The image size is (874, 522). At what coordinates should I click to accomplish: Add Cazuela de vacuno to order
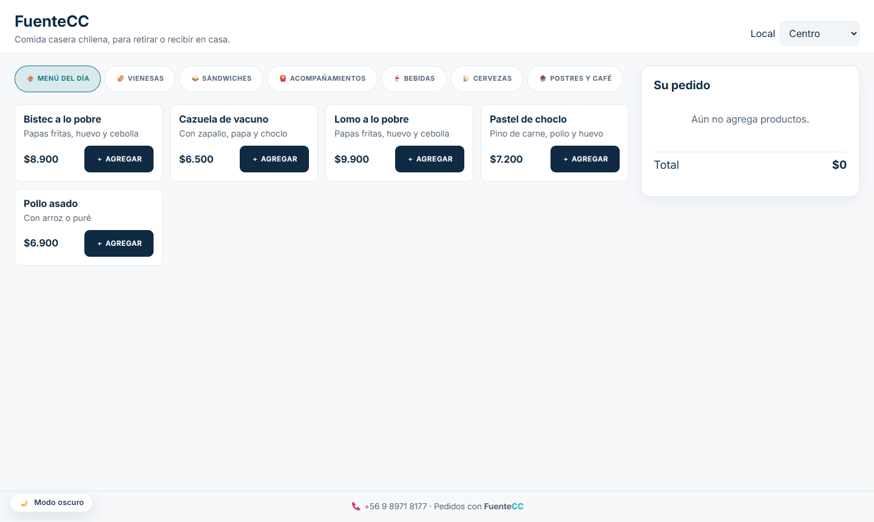point(274,159)
